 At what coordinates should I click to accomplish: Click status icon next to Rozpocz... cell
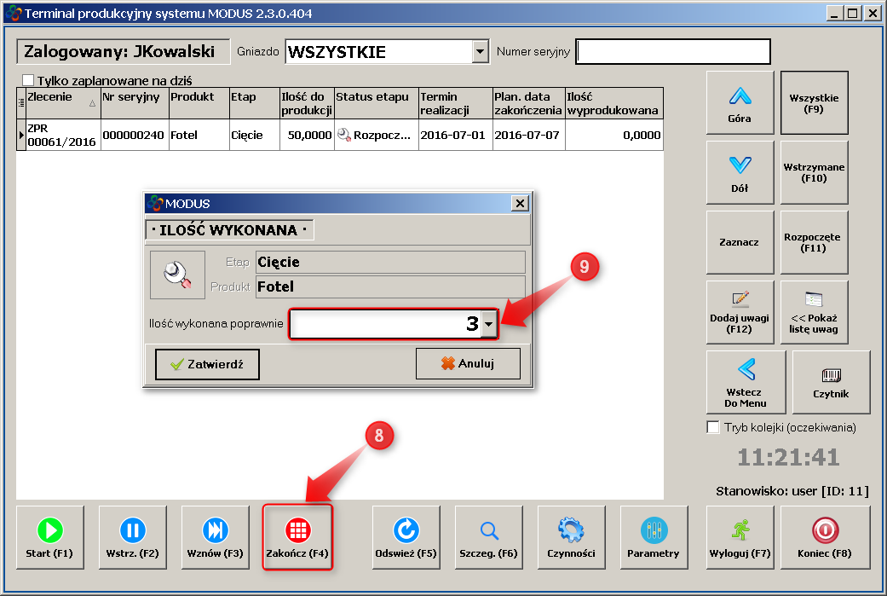coord(344,135)
